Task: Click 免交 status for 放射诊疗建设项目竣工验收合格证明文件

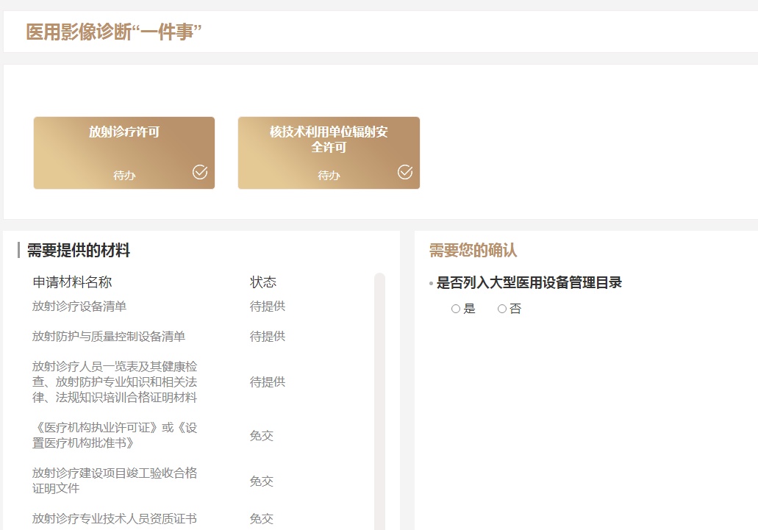Action: [261, 481]
